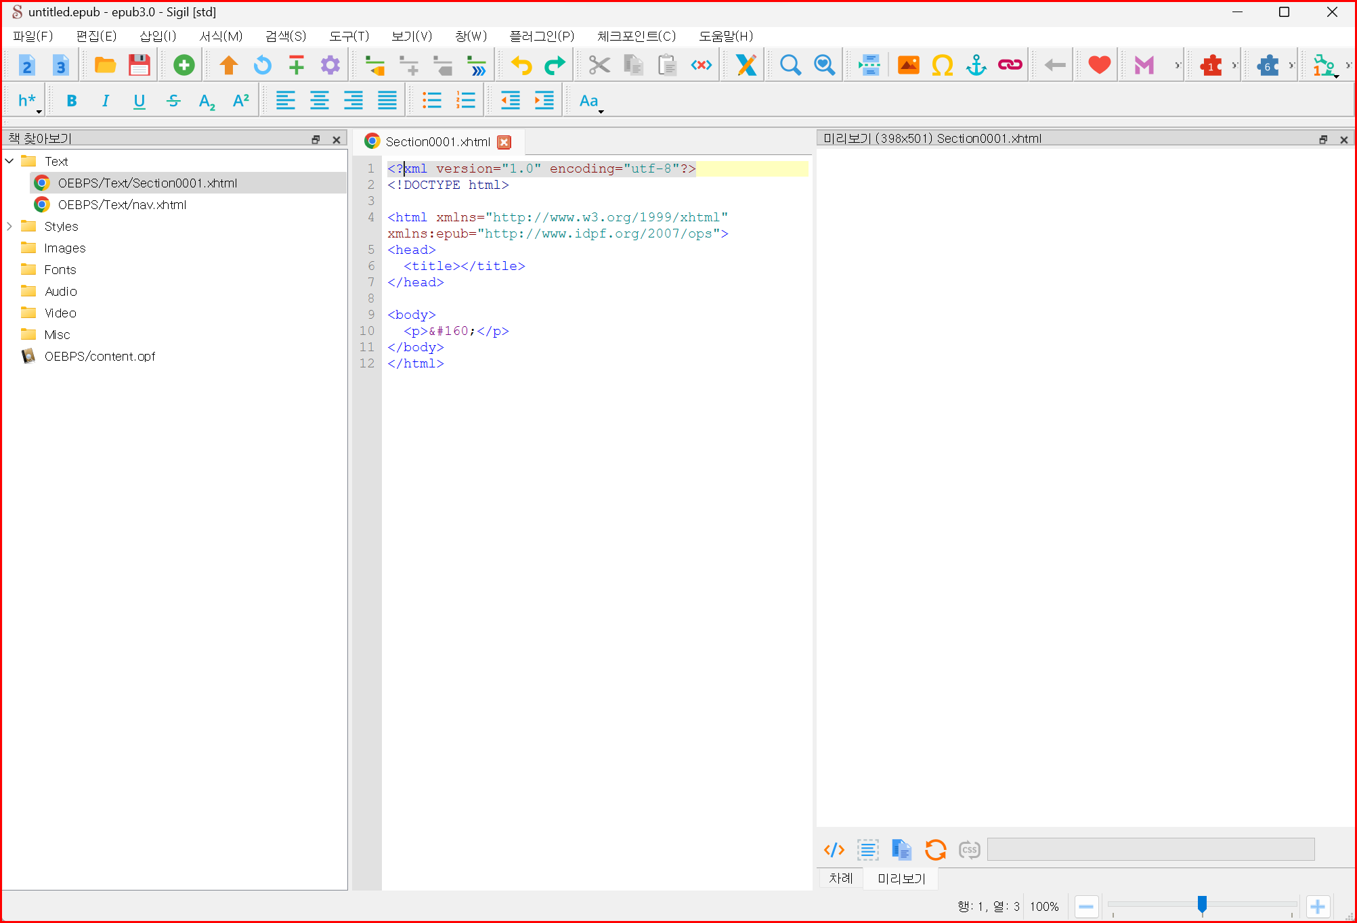Switch to the 차례 tab
This screenshot has width=1357, height=923.
(x=840, y=878)
